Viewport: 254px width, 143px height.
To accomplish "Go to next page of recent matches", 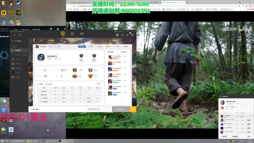I will tap(121, 102).
